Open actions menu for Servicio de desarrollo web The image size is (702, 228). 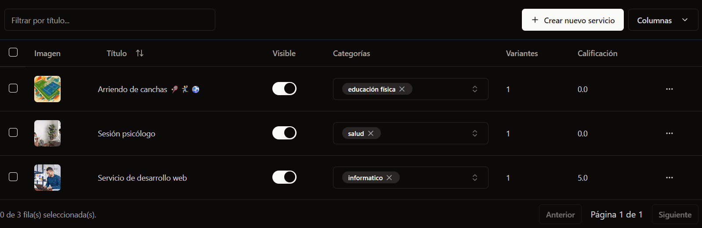coord(669,178)
